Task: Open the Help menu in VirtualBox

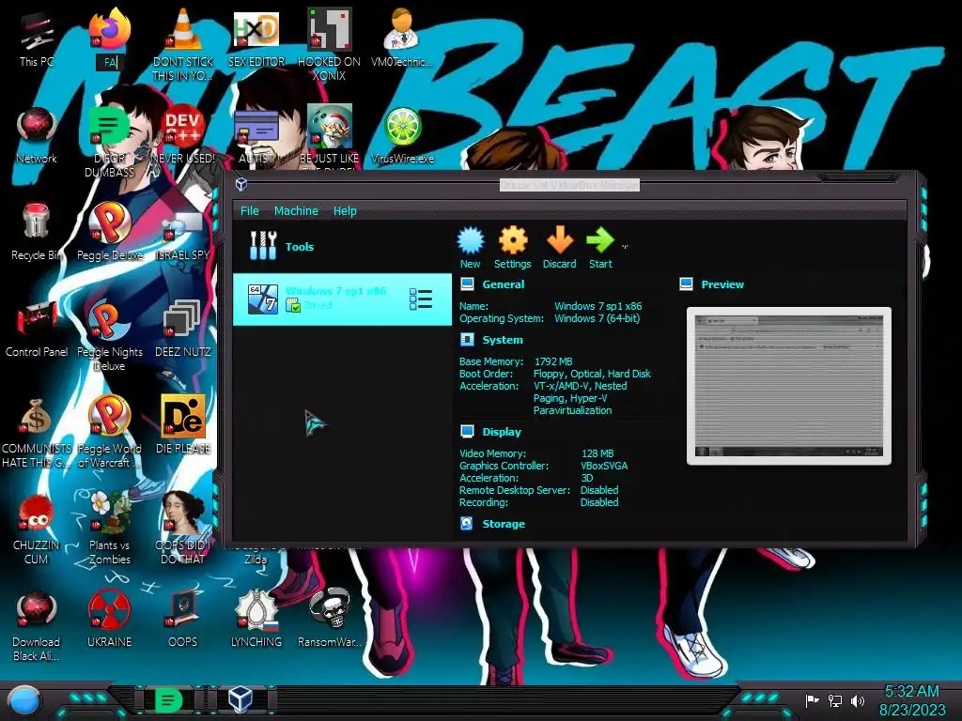Action: tap(345, 211)
